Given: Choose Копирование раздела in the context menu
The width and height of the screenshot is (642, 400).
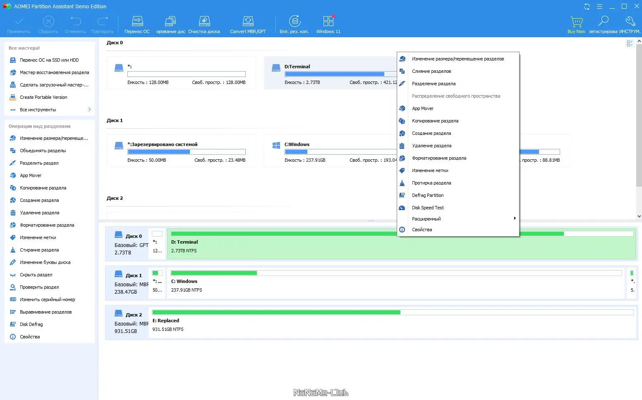Looking at the screenshot, I should tap(458, 121).
